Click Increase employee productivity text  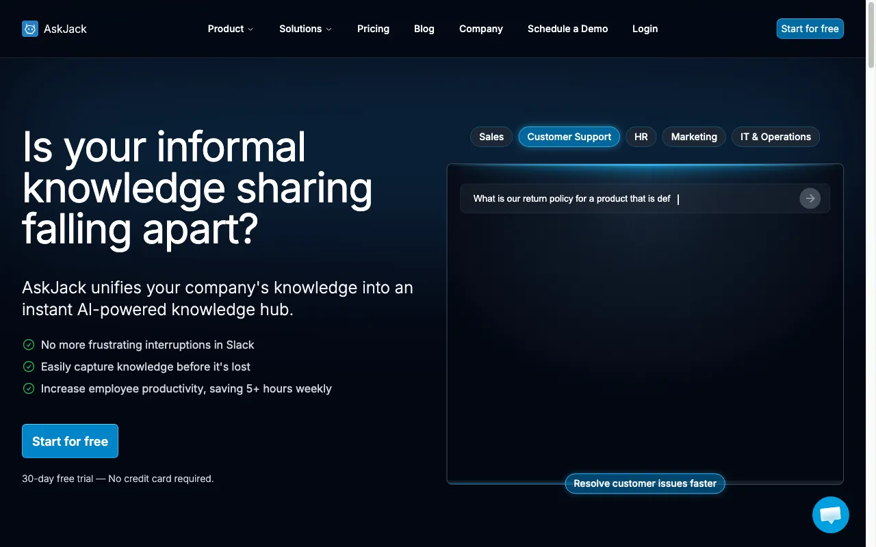click(186, 388)
